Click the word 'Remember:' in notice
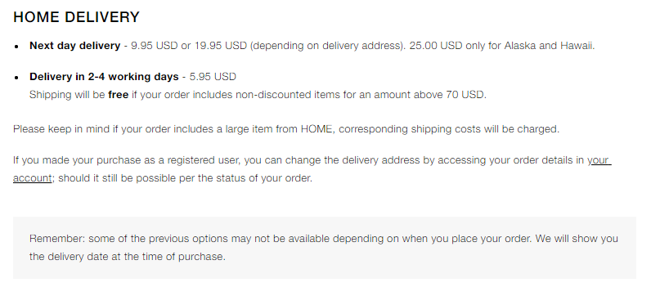The width and height of the screenshot is (660, 305). [57, 239]
